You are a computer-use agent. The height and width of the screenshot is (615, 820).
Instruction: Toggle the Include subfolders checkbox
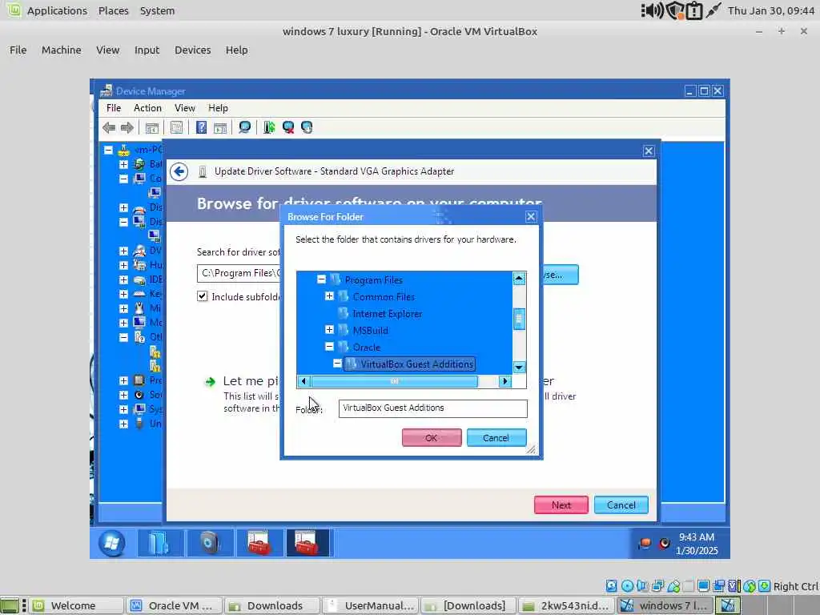click(x=203, y=296)
